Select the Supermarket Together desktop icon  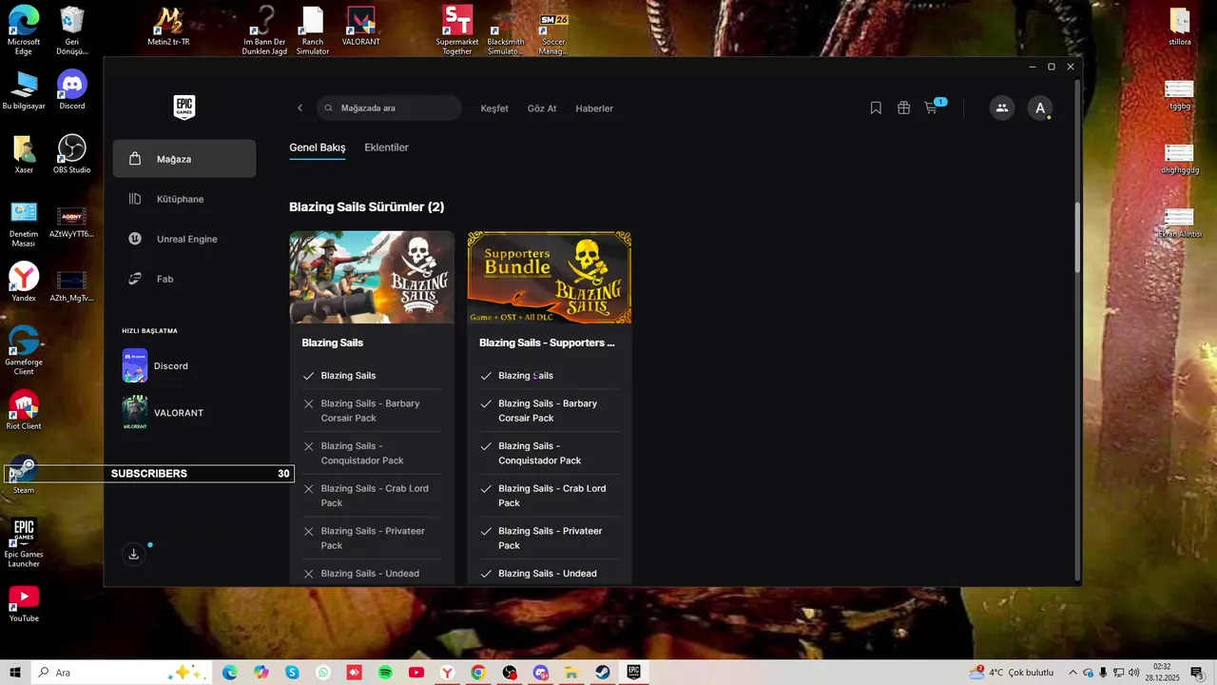[x=457, y=29]
